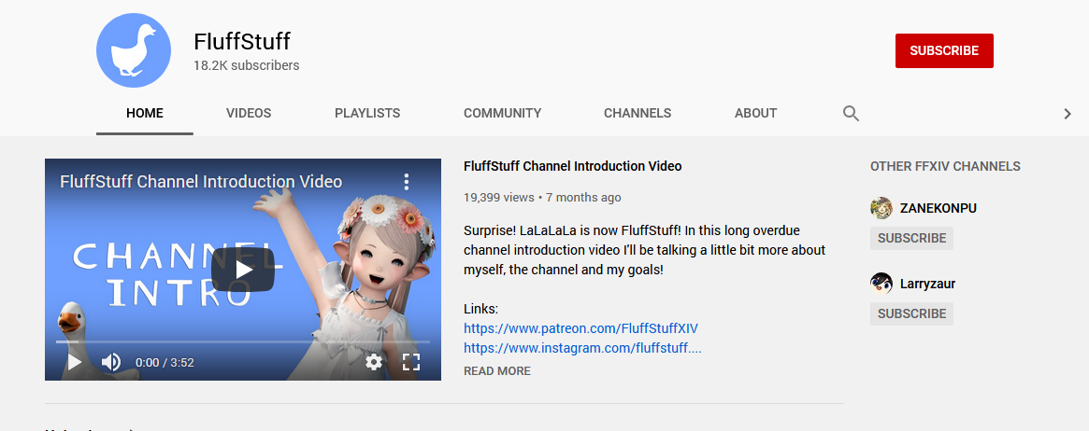1089x431 pixels.
Task: Open the Patreon FluffStuffXIV link
Action: 580,328
